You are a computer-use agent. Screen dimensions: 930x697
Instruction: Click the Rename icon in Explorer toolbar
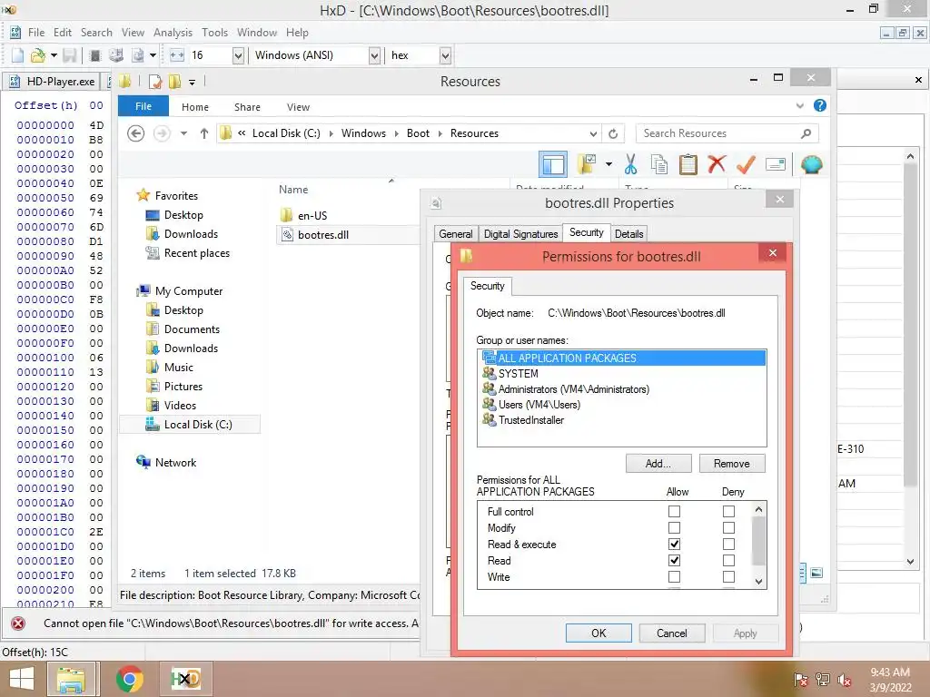(x=776, y=164)
